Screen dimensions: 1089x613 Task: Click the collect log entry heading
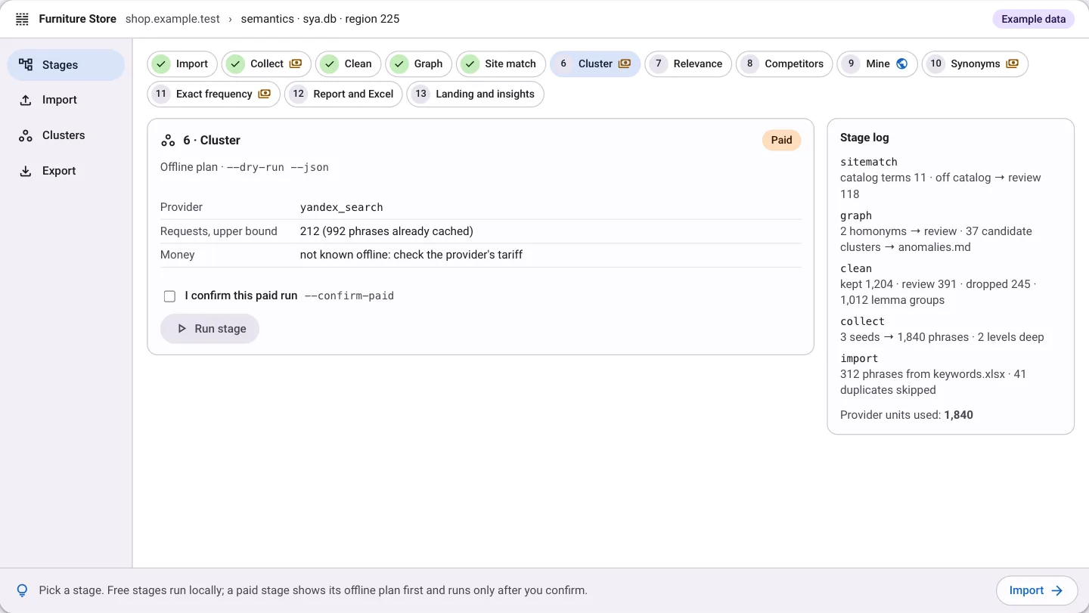(862, 321)
